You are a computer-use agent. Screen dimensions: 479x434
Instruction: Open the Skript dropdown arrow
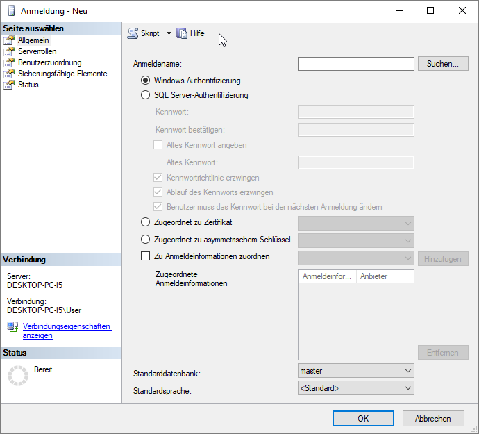tap(168, 33)
